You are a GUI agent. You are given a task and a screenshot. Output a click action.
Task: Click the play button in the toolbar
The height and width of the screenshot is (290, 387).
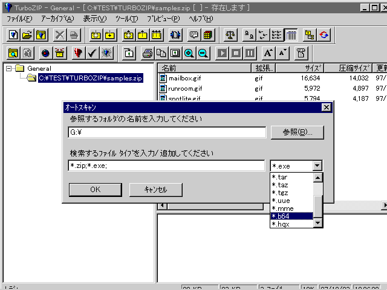click(x=222, y=53)
